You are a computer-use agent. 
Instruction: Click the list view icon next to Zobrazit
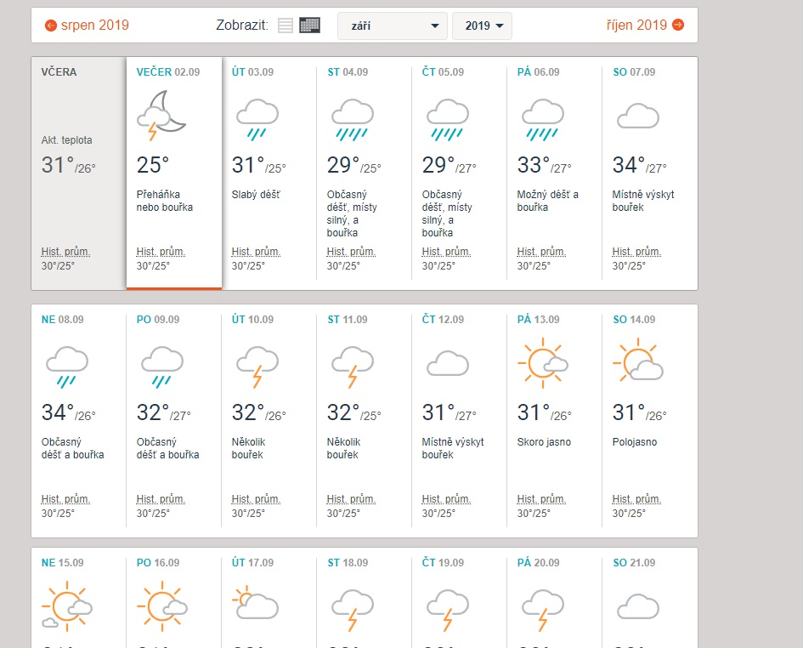click(x=286, y=26)
